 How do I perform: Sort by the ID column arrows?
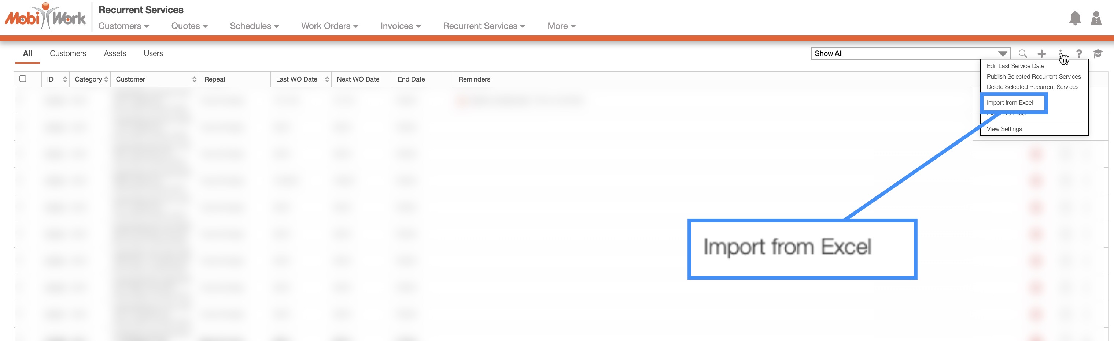coord(65,79)
